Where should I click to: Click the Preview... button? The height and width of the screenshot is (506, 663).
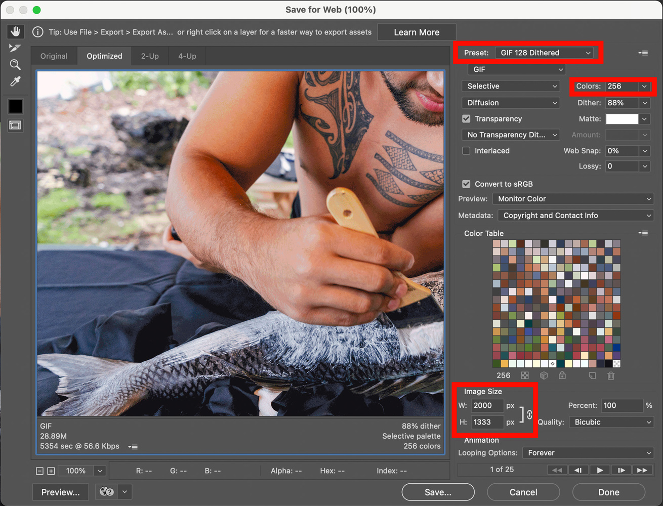point(61,492)
